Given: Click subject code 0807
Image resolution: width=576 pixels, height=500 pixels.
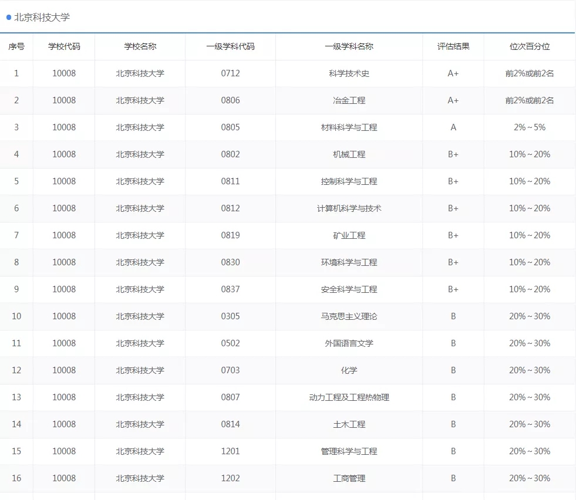Looking at the screenshot, I should click(x=230, y=397).
